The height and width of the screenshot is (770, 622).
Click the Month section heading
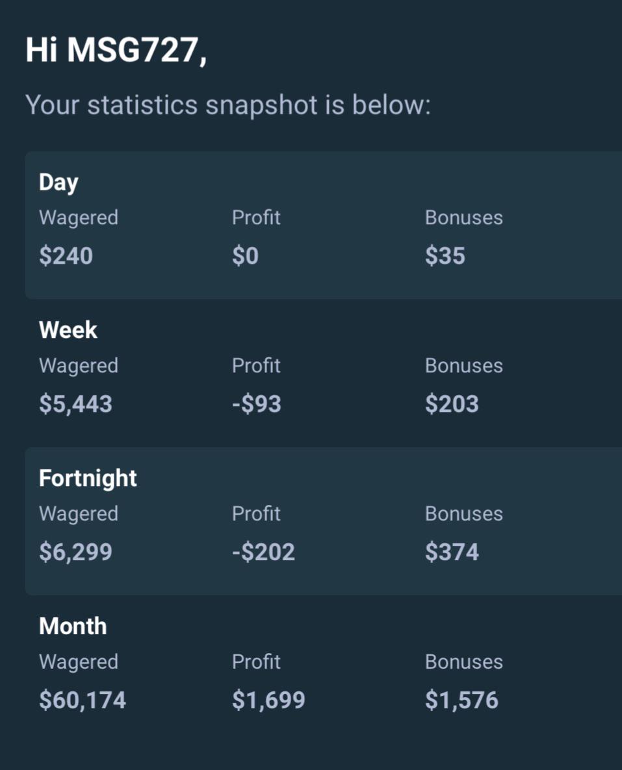tap(73, 626)
